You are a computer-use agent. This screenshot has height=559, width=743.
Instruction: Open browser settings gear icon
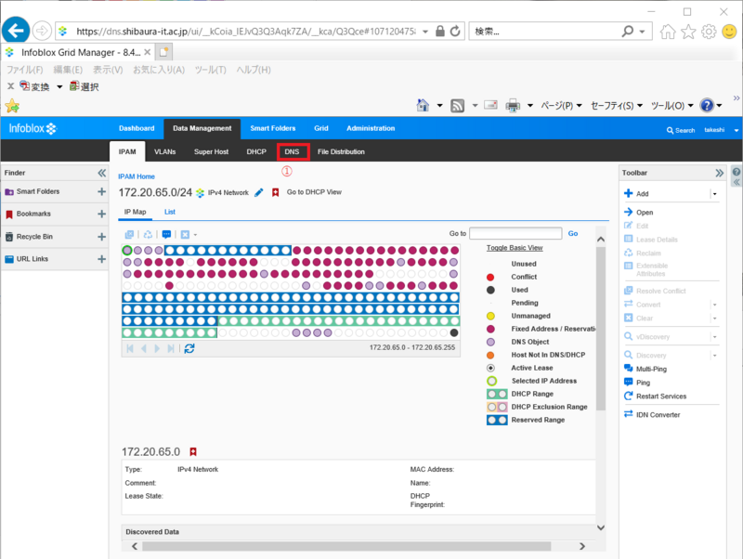tap(709, 32)
